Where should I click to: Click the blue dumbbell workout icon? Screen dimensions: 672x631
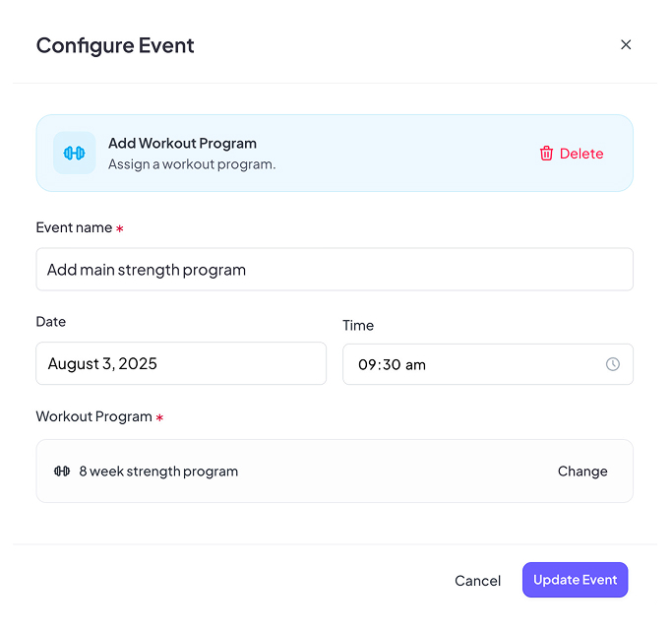[x=75, y=153]
